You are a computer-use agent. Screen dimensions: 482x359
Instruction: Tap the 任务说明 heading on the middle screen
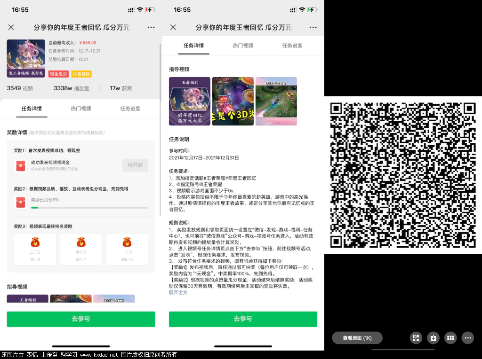[x=179, y=139]
